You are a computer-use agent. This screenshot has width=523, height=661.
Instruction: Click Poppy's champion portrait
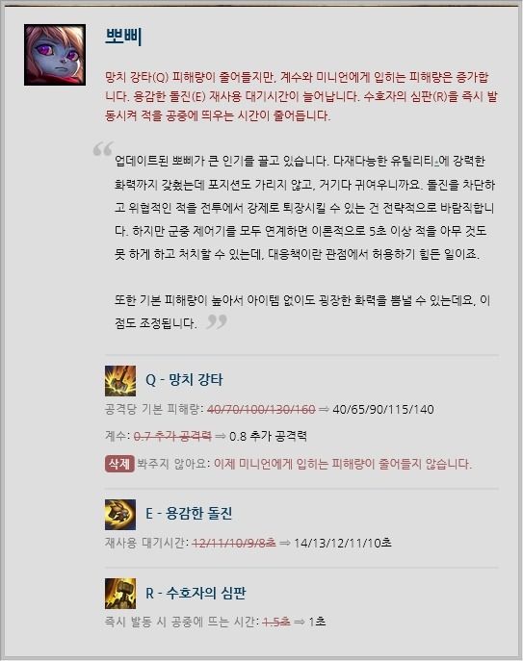[x=55, y=55]
